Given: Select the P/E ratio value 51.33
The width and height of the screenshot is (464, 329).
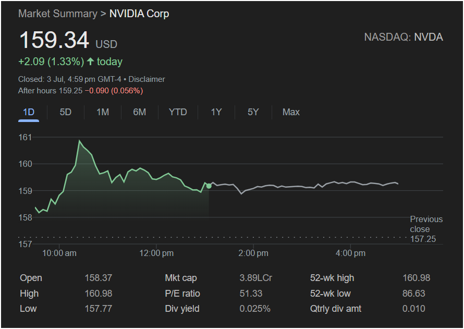Looking at the screenshot, I should click(x=251, y=294).
